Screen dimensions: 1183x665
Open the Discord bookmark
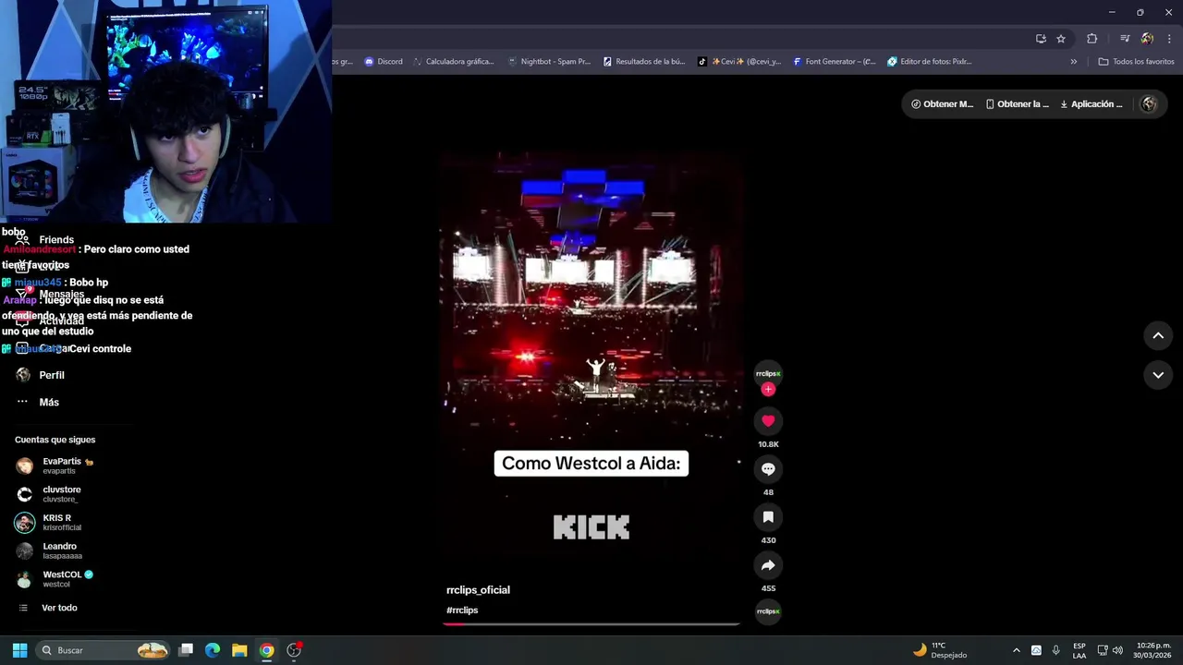pos(384,62)
